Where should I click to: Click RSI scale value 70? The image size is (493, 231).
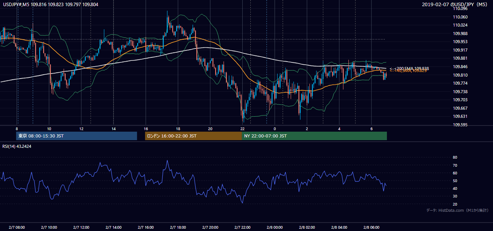455,165
